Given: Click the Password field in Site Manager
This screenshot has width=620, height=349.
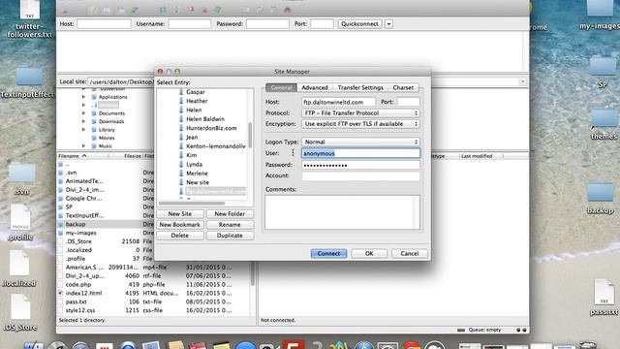Looking at the screenshot, I should (360, 165).
